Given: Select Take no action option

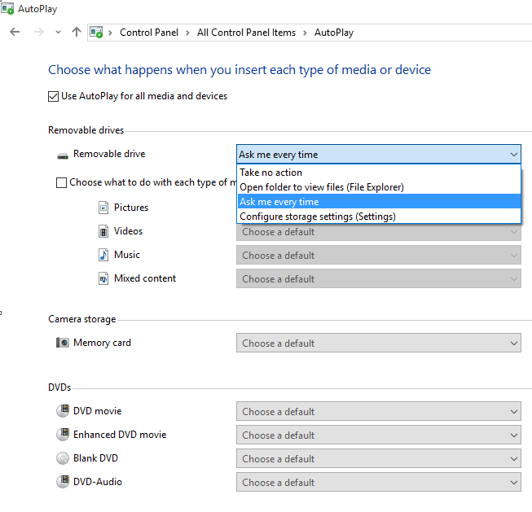Looking at the screenshot, I should [270, 173].
